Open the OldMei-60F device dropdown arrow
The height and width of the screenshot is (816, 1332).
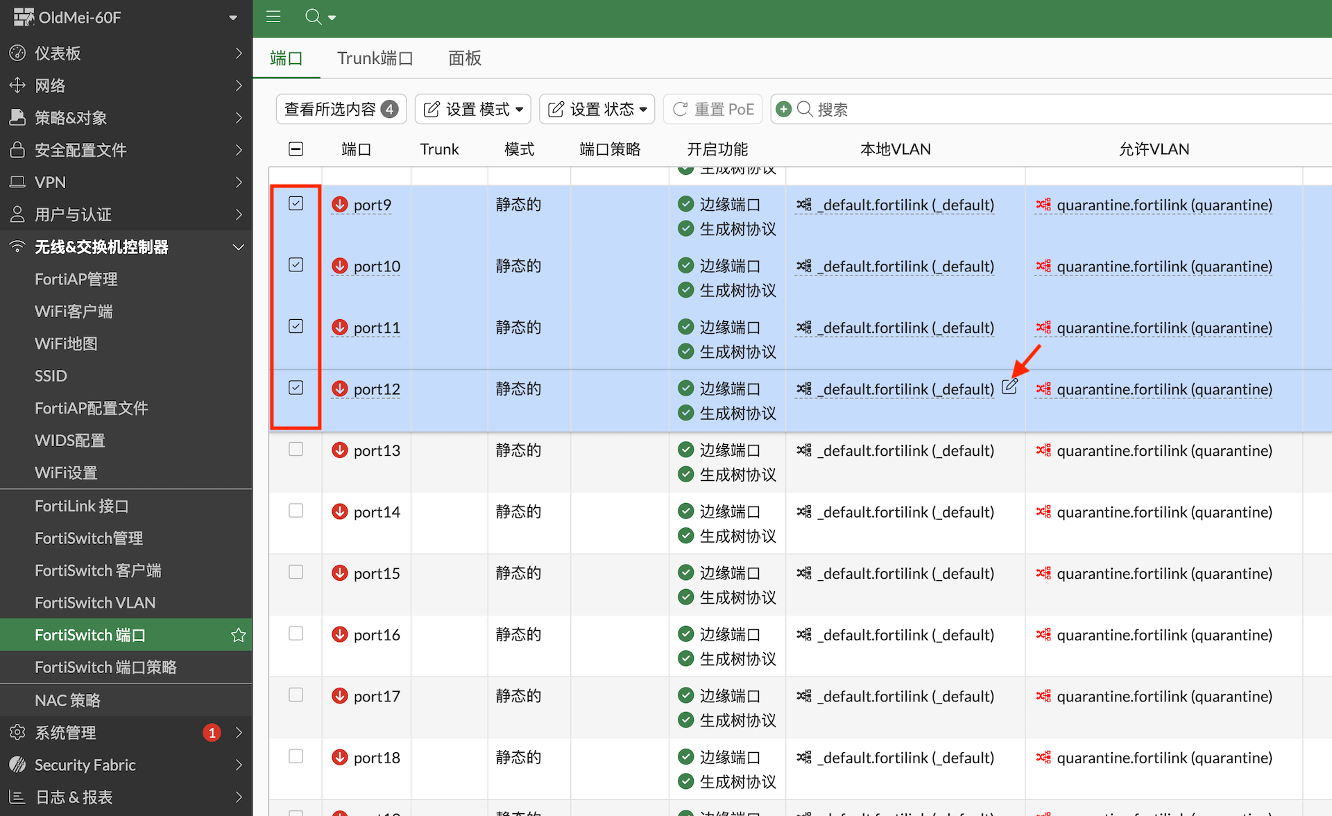point(233,17)
